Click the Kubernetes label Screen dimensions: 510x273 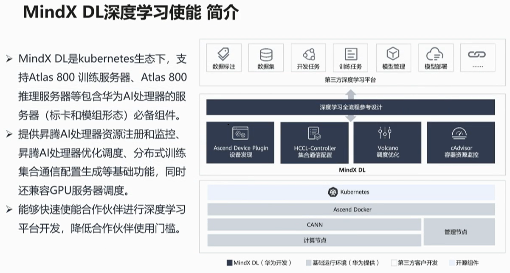(x=355, y=192)
